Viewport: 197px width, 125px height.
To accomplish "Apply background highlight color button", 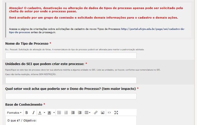I will click(x=49, y=112).
